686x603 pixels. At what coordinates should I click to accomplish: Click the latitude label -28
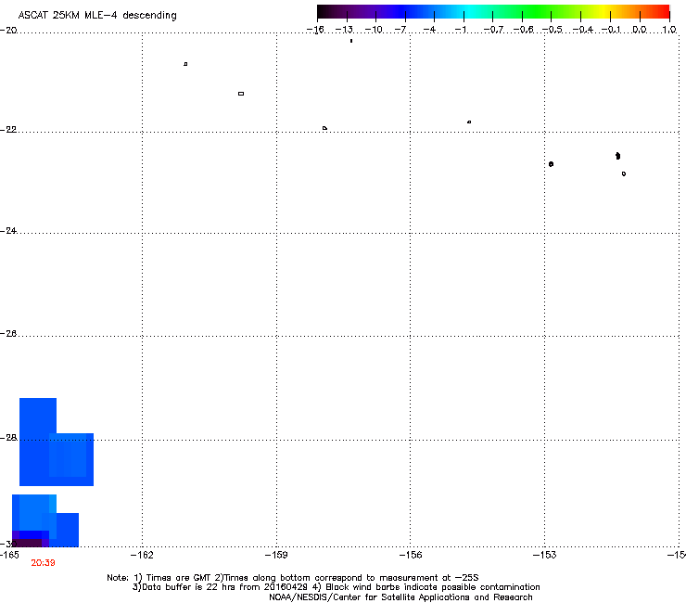coord(8,438)
